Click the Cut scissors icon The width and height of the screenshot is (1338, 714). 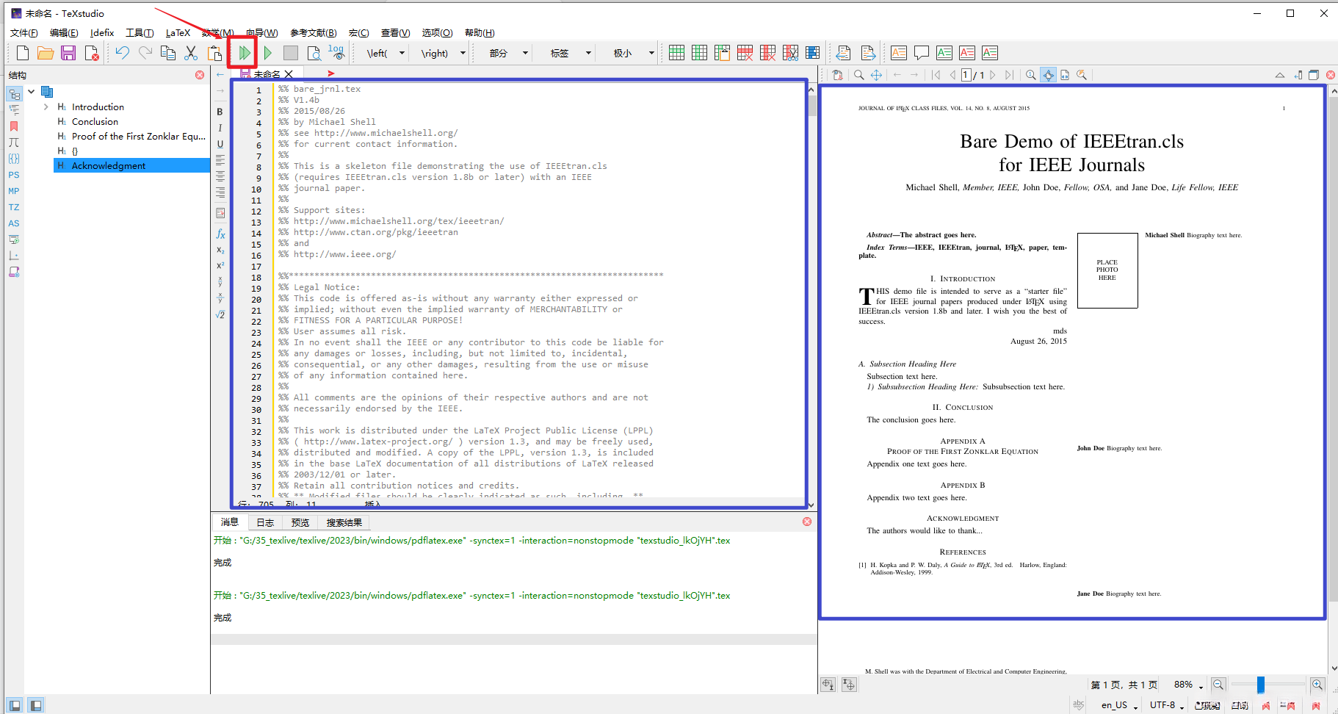click(191, 53)
